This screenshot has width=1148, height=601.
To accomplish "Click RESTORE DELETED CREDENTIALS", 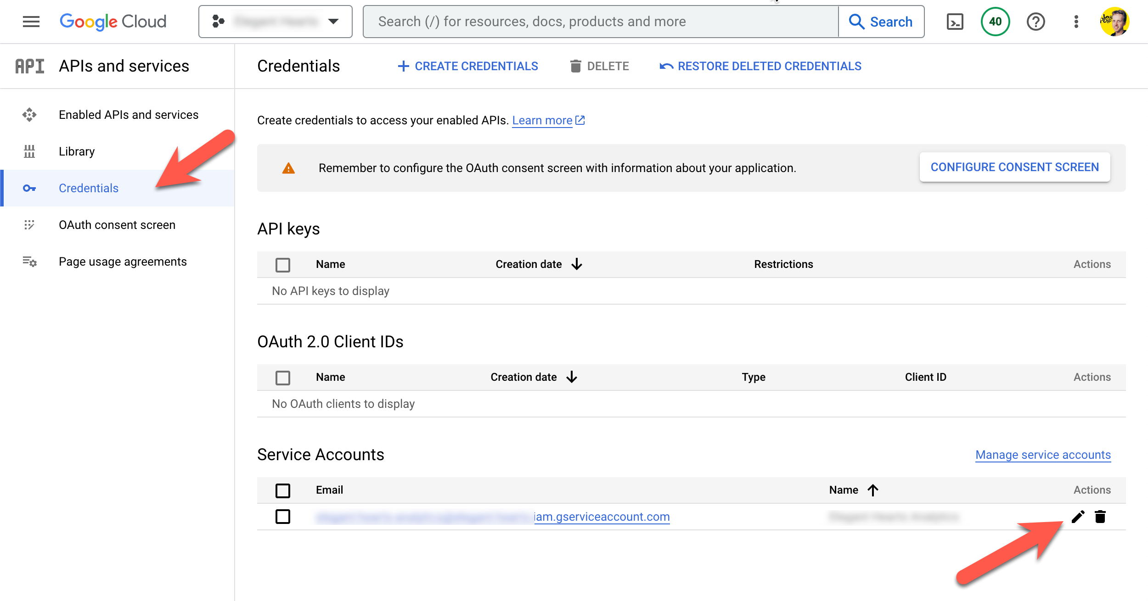I will coord(760,66).
